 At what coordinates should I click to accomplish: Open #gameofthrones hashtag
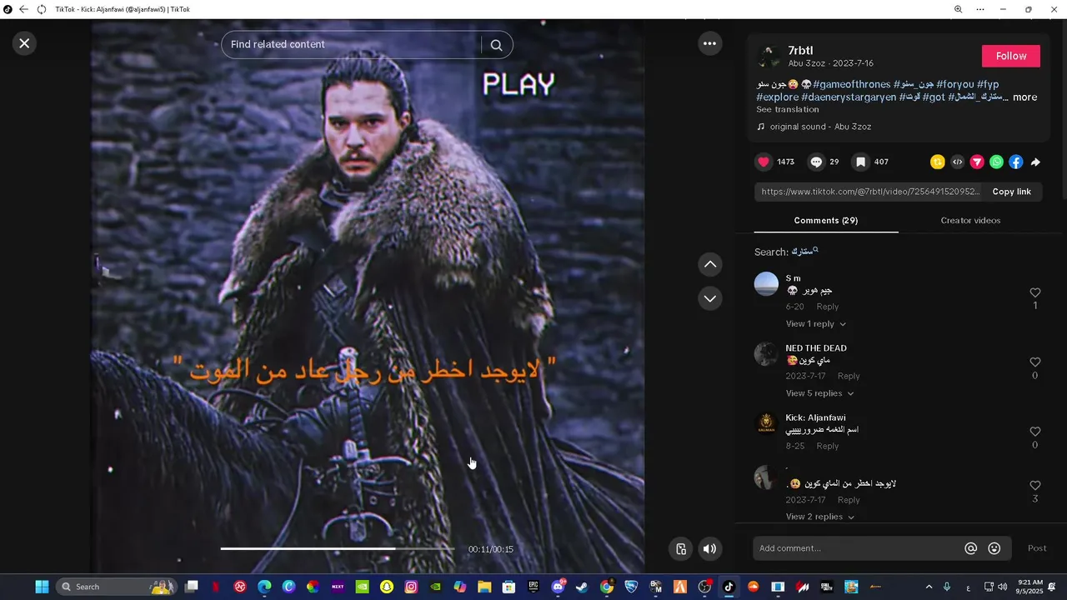coord(851,84)
